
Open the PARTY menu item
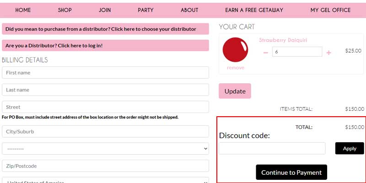point(145,10)
